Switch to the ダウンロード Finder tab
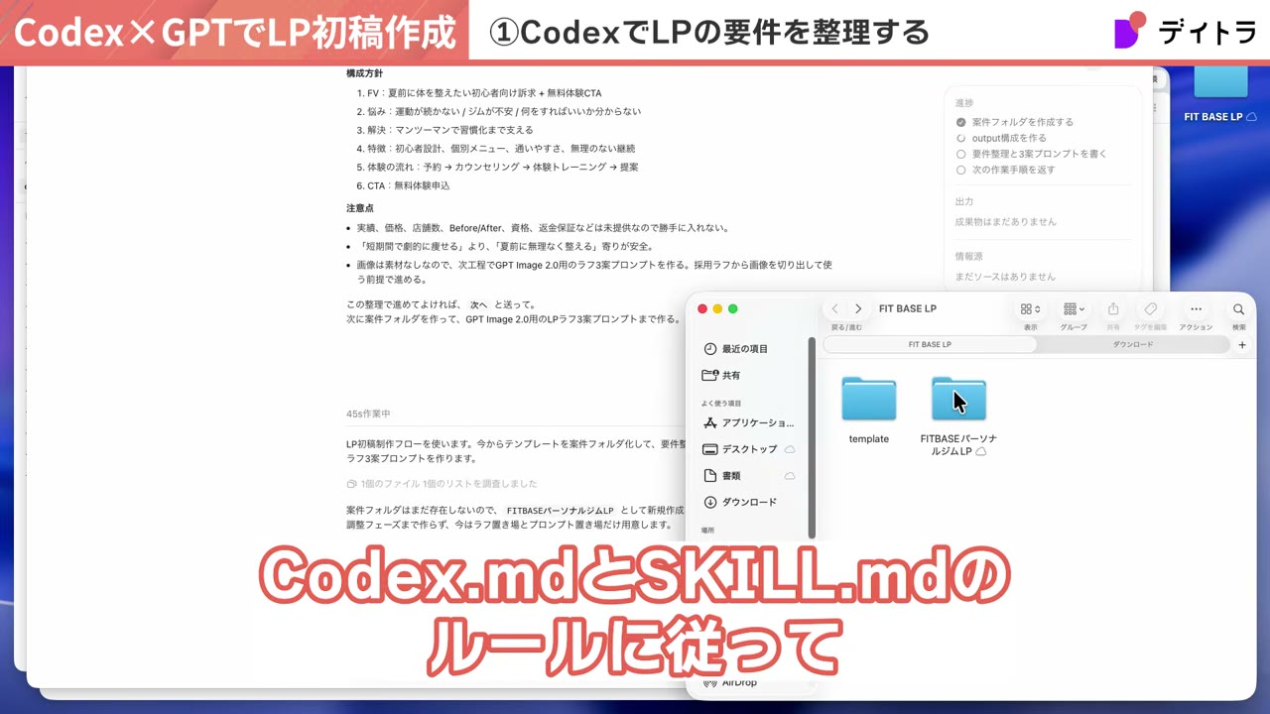1270x714 pixels. click(x=1133, y=345)
